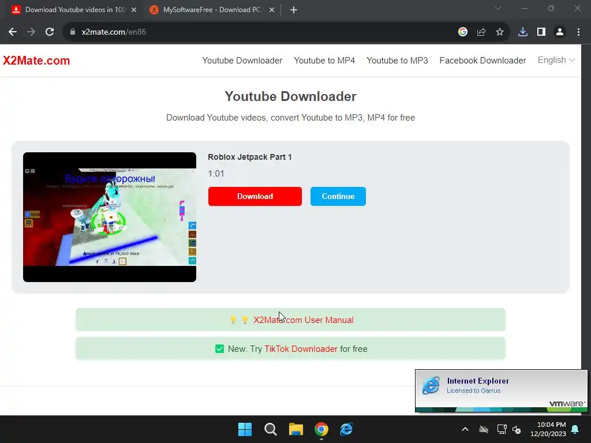The width and height of the screenshot is (591, 443).
Task: Open taskbar Search icon
Action: point(270,429)
